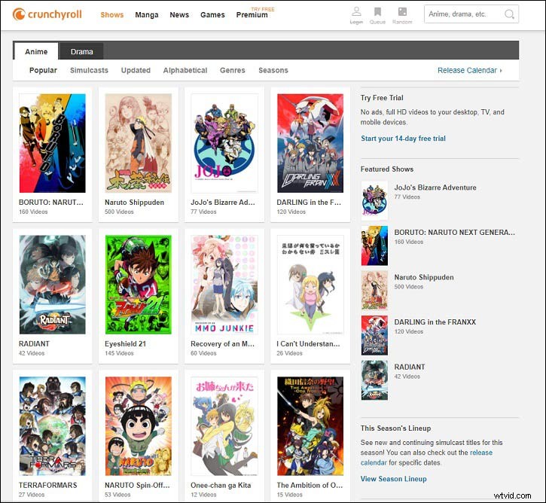Open featured DARLING in the FRANXX thumbnail
The height and width of the screenshot is (503, 546).
coord(374,335)
